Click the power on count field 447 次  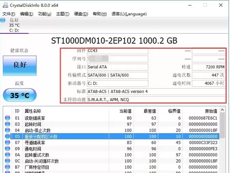pyautogui.click(x=209, y=75)
